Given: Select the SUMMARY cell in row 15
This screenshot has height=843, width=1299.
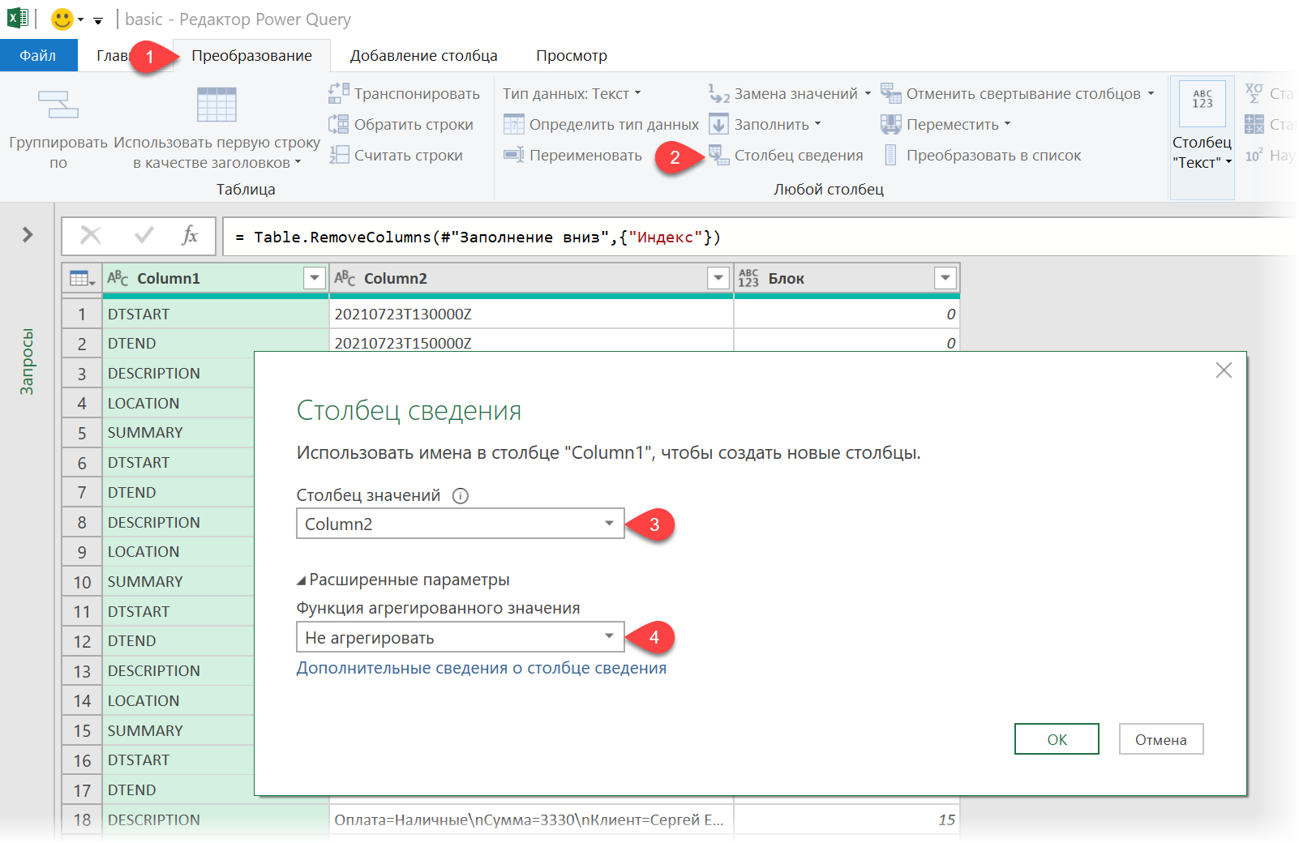Looking at the screenshot, I should click(178, 730).
